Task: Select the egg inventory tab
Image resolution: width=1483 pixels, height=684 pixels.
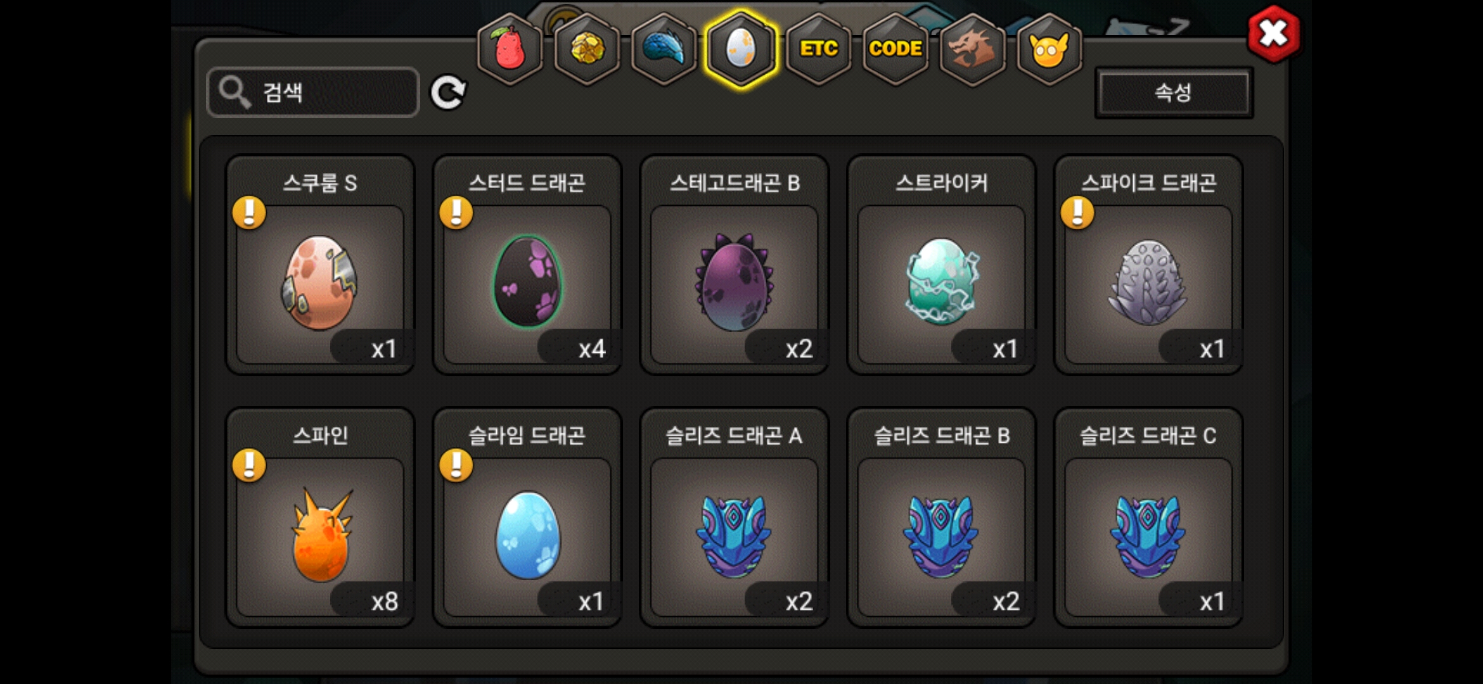Action: 741,49
